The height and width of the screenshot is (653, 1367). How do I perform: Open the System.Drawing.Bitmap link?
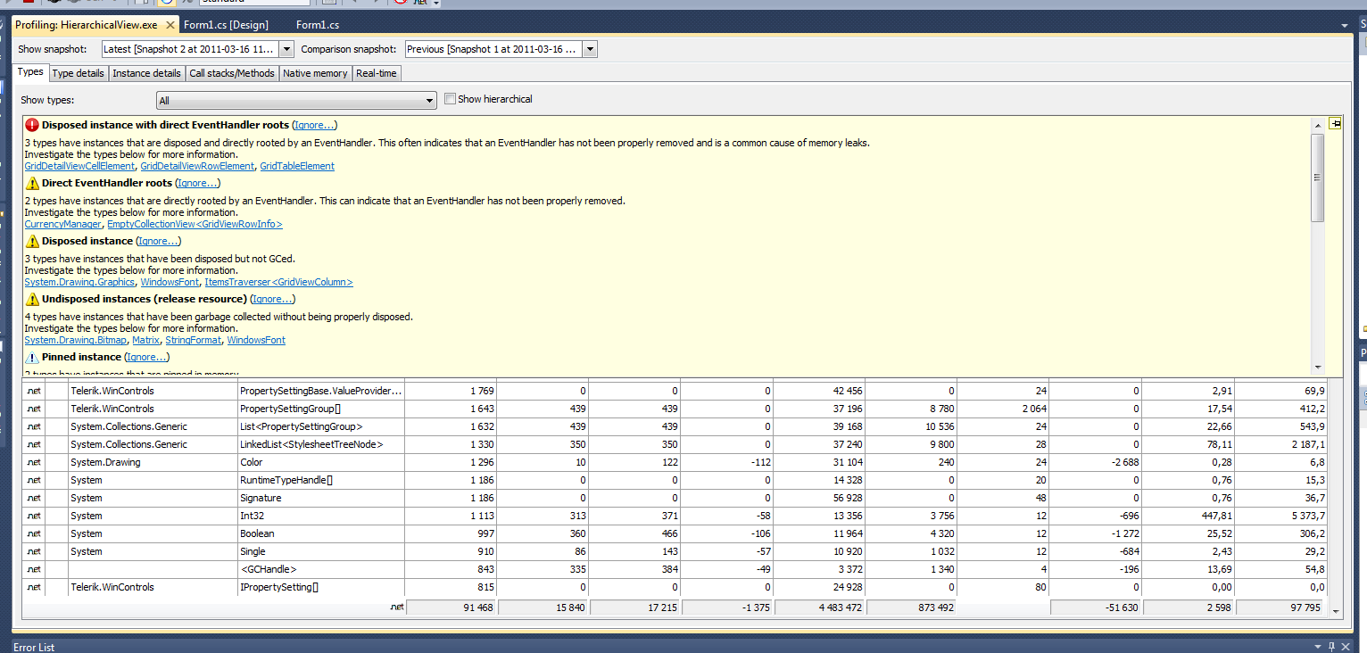(76, 340)
